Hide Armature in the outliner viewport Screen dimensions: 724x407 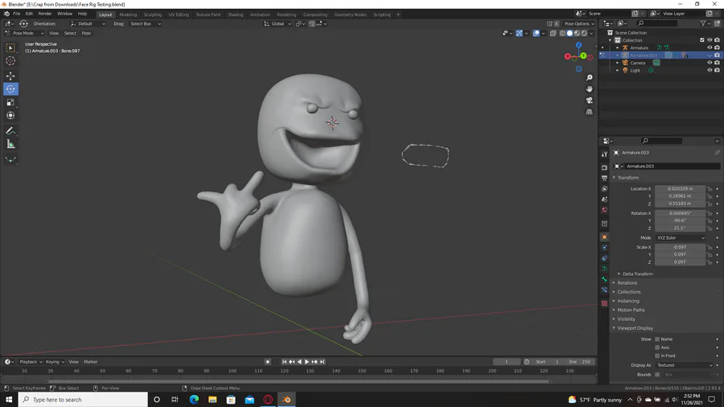pos(710,47)
